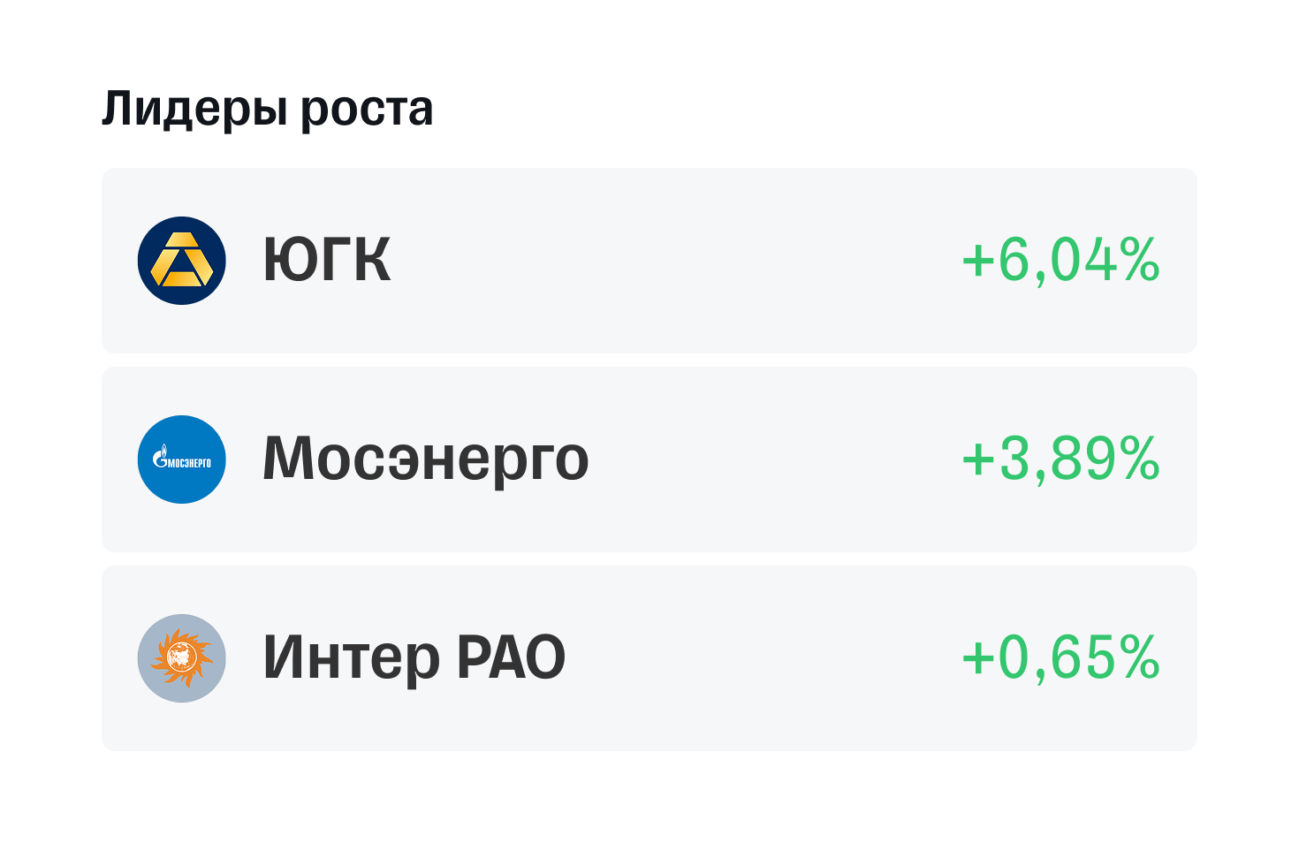The image size is (1299, 866).
Task: Click the word Лидеры in the heading
Action: (x=195, y=110)
